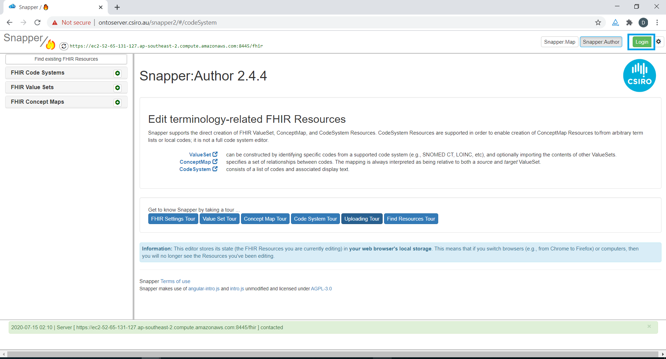Select the Snapper:Author mode

pyautogui.click(x=601, y=42)
